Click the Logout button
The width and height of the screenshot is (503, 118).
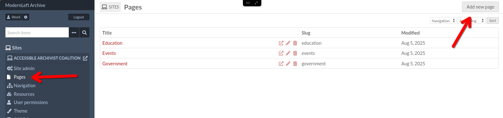pyautogui.click(x=79, y=17)
